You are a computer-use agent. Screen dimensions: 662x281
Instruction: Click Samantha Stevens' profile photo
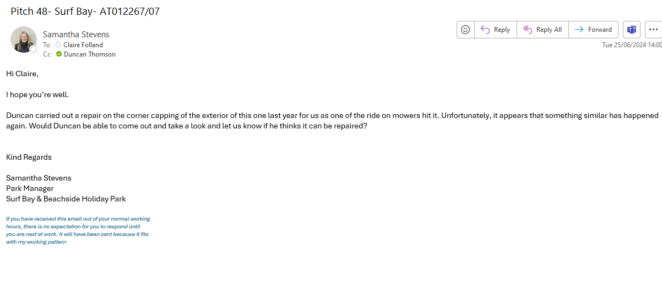click(x=23, y=39)
